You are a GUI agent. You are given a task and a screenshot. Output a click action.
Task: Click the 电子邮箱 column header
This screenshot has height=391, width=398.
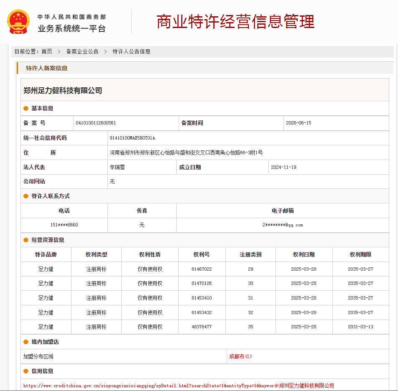point(283,211)
